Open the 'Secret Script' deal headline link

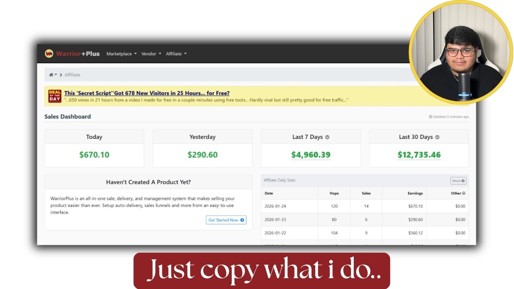tap(147, 93)
